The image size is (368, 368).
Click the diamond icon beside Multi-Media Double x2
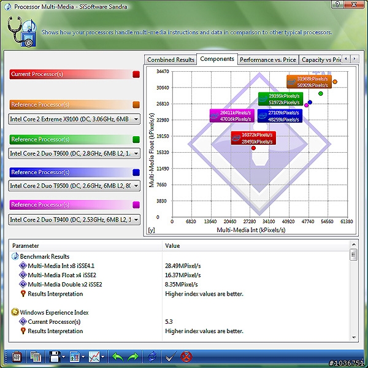(x=23, y=284)
